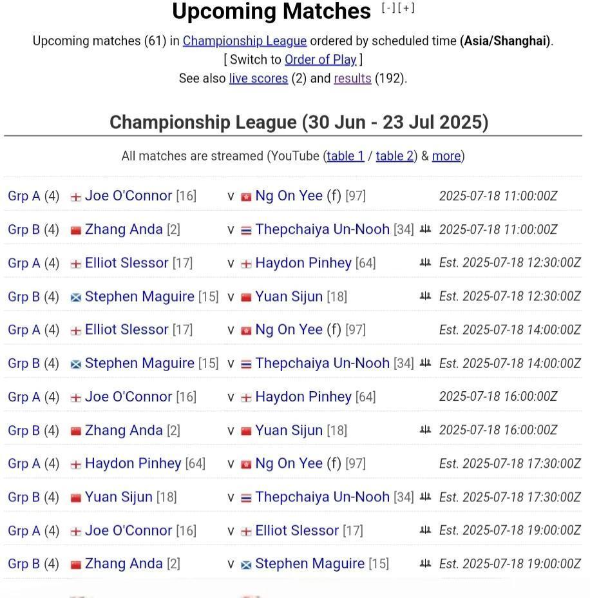590x598 pixels.
Task: Open YouTube table 2 stream
Action: [x=394, y=156]
